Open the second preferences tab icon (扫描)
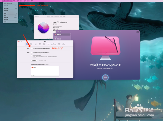 [31, 44]
